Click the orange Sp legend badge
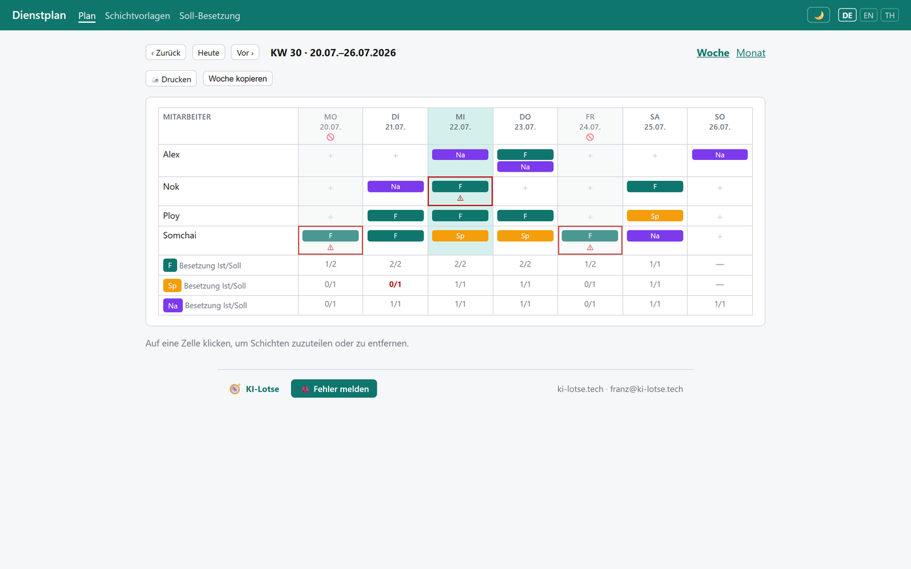This screenshot has height=569, width=911. point(172,285)
